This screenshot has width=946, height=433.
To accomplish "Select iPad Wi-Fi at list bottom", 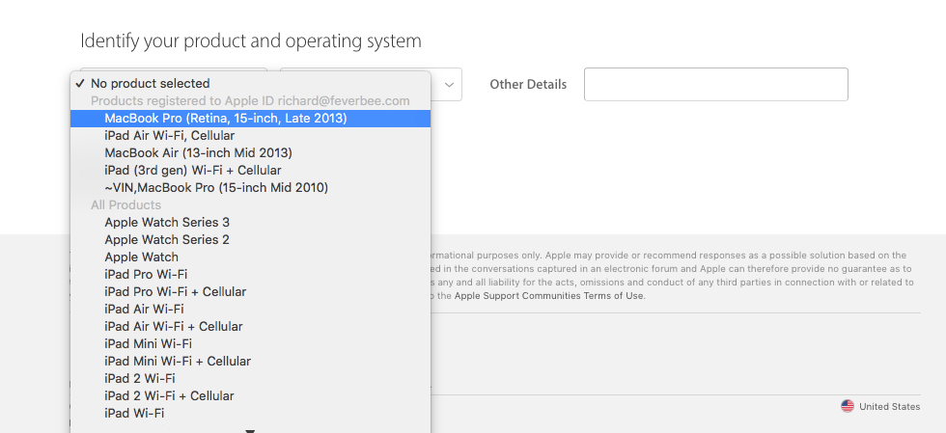I will coord(250,413).
